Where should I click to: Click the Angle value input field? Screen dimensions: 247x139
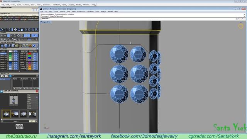32,121
